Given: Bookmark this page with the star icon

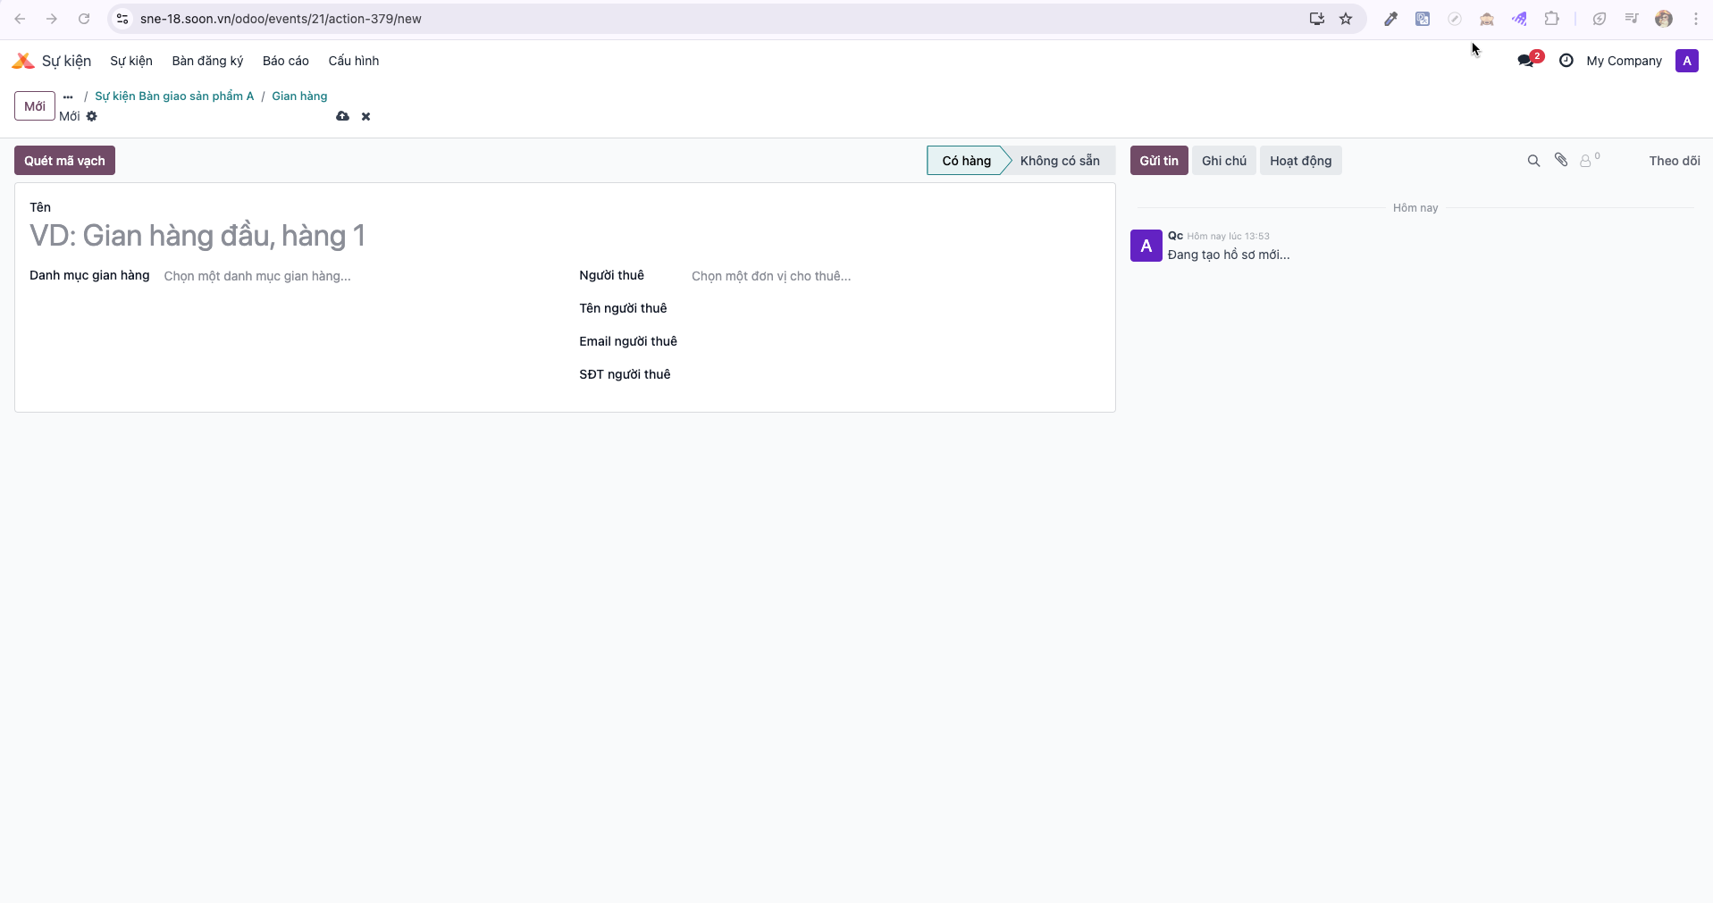Looking at the screenshot, I should pyautogui.click(x=1346, y=19).
